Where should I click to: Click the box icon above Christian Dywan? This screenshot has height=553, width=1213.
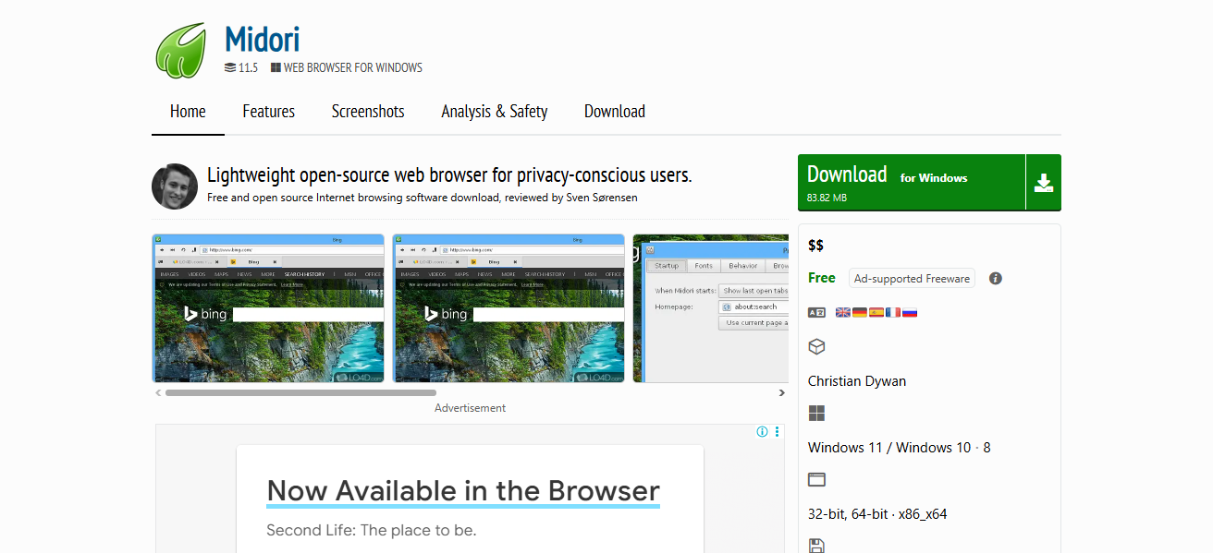(816, 346)
